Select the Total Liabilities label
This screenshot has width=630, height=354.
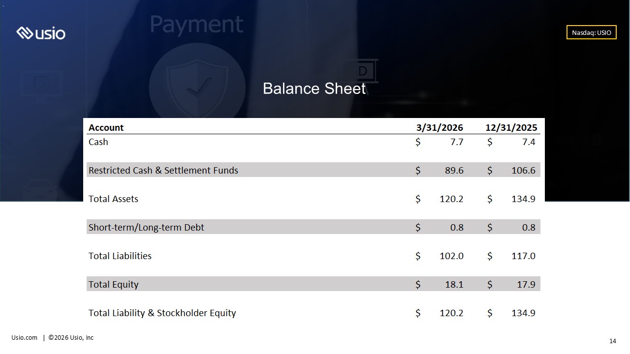pyautogui.click(x=120, y=256)
